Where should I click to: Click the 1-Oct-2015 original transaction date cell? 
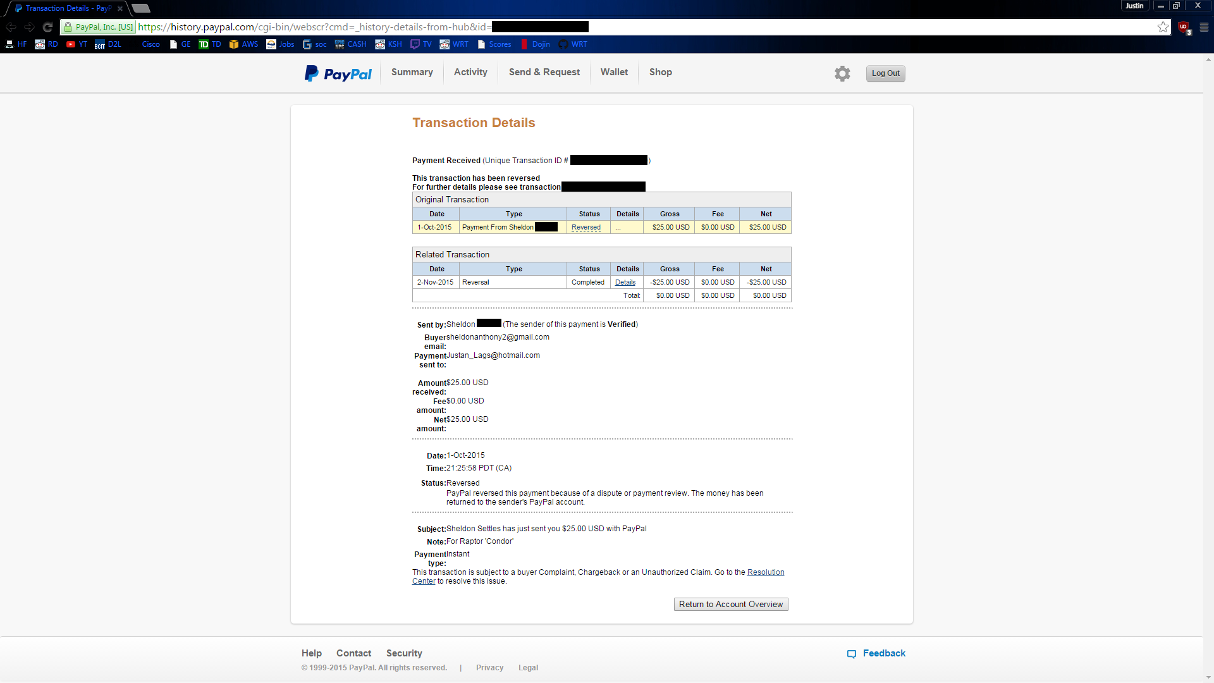435,228
